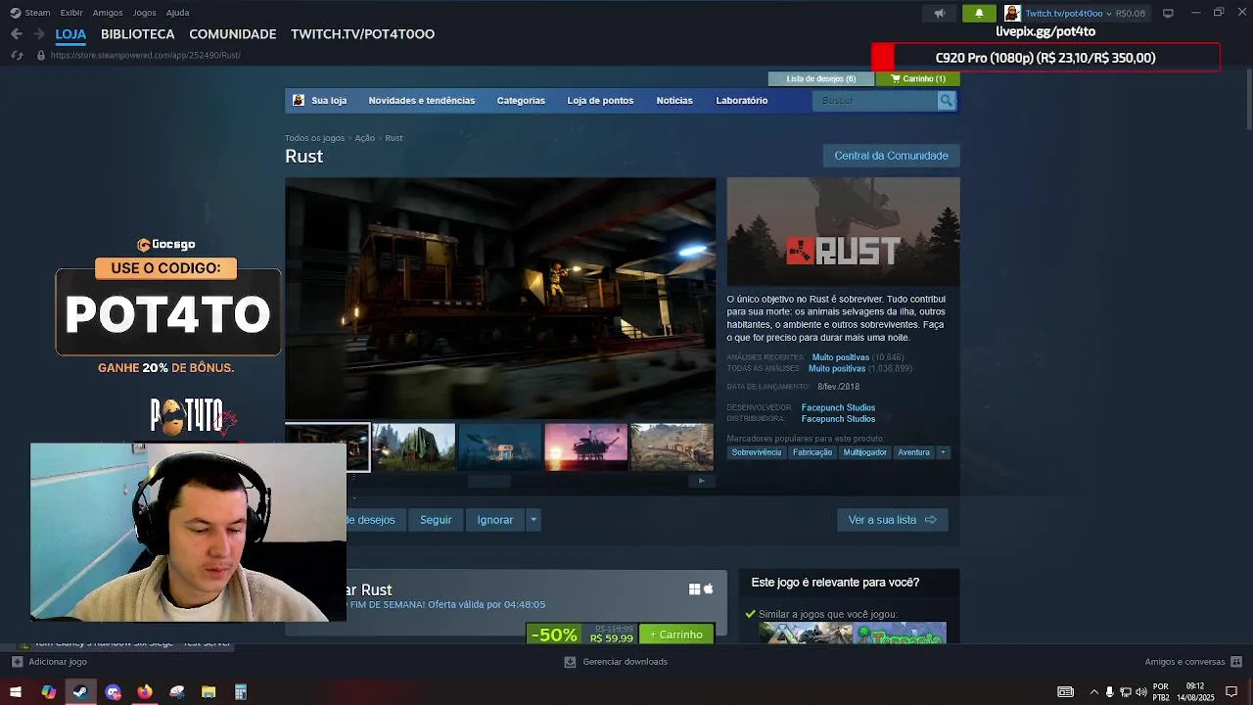Viewport: 1253px width, 705px height.
Task: Open the Notícias store link
Action: pyautogui.click(x=674, y=100)
